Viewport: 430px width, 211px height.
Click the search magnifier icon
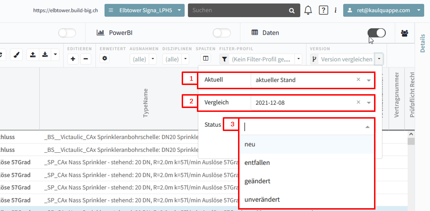(292, 11)
